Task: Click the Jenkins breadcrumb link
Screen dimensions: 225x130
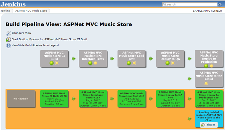Action: [x=5, y=11]
